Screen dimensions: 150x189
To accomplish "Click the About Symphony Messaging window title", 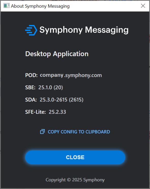I will [x=40, y=6].
